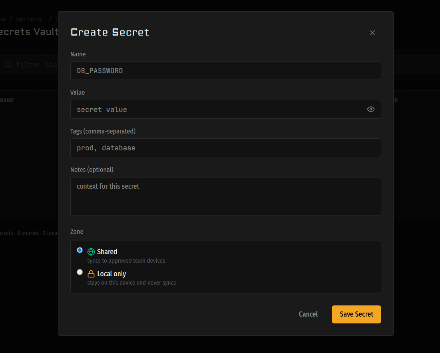Click the Tags comma-separated input

pyautogui.click(x=226, y=148)
